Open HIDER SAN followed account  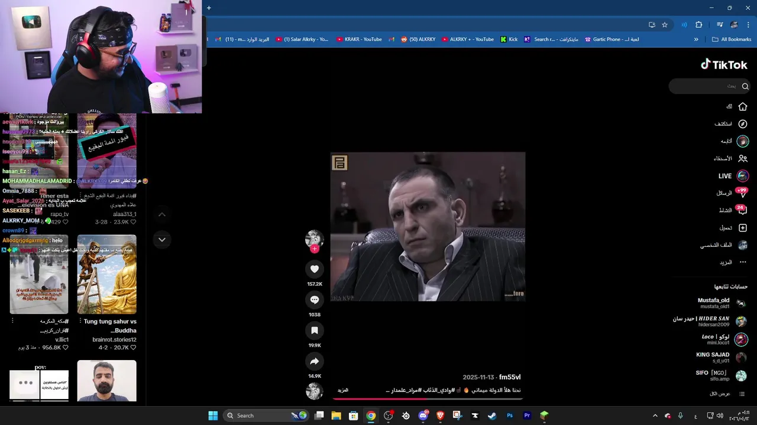(710, 321)
